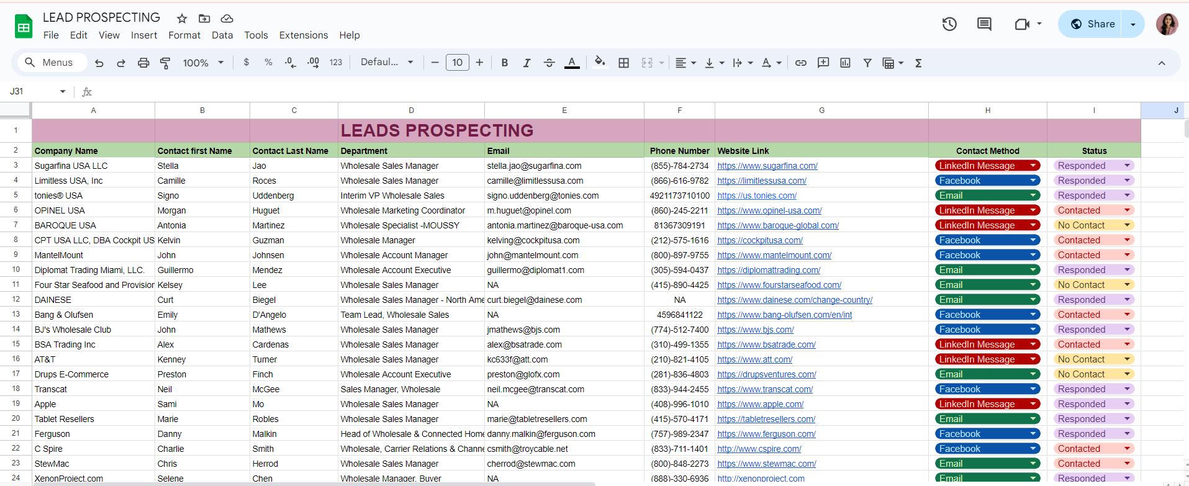The width and height of the screenshot is (1189, 486).
Task: Select column A header
Action: [93, 110]
